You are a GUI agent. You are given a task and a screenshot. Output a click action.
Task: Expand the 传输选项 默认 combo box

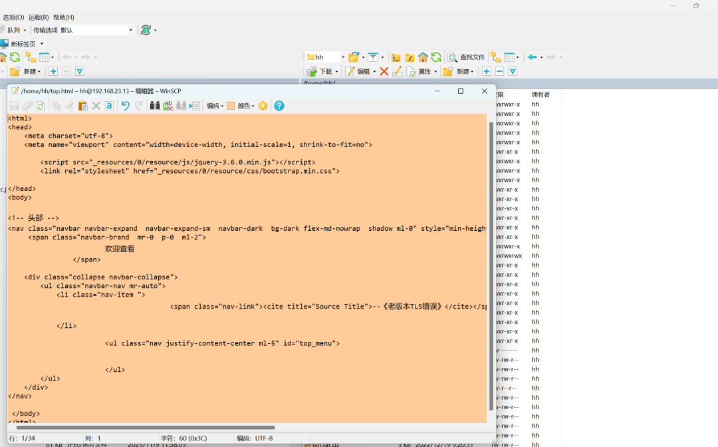pyautogui.click(x=130, y=30)
